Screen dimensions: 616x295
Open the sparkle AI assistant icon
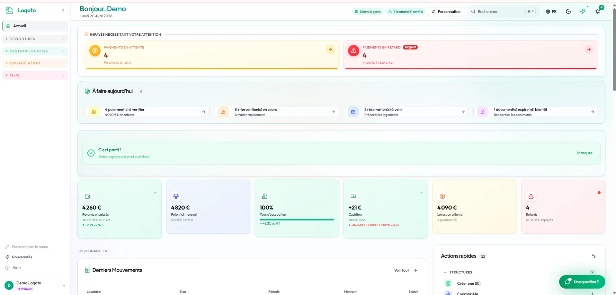[x=583, y=12]
